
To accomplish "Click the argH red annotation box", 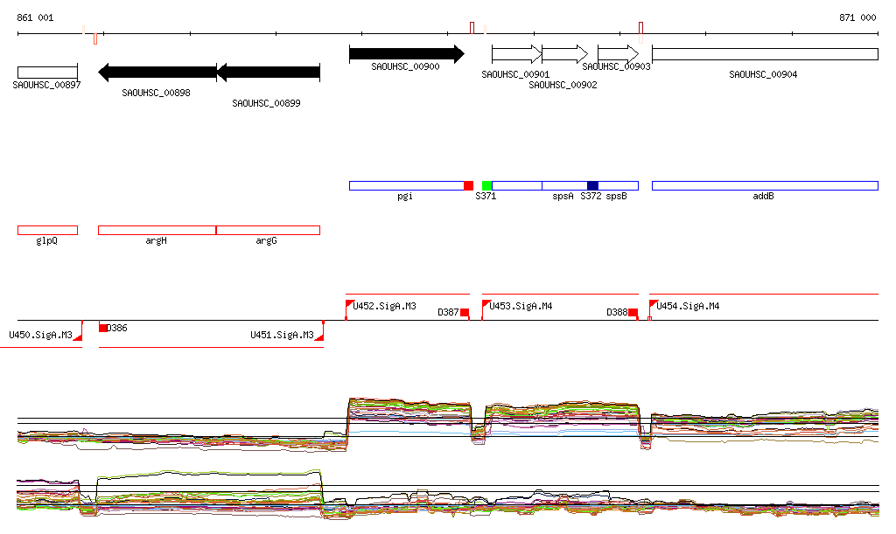I will pyautogui.click(x=157, y=230).
